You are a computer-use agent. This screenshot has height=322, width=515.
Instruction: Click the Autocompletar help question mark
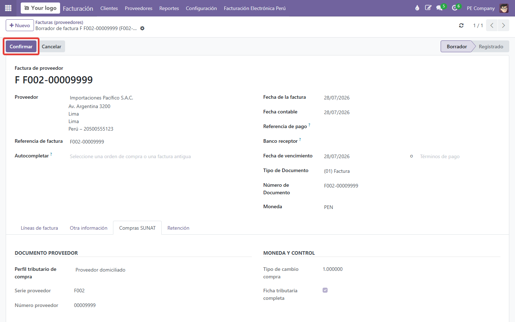tap(51, 154)
